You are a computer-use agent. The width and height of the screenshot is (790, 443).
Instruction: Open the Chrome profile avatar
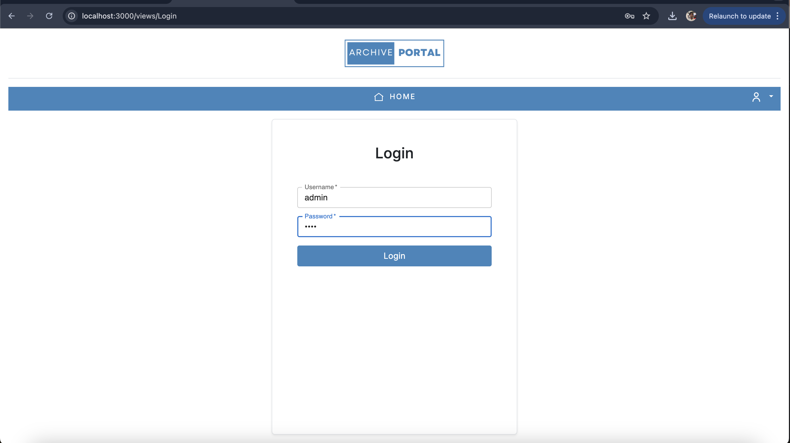pos(691,16)
